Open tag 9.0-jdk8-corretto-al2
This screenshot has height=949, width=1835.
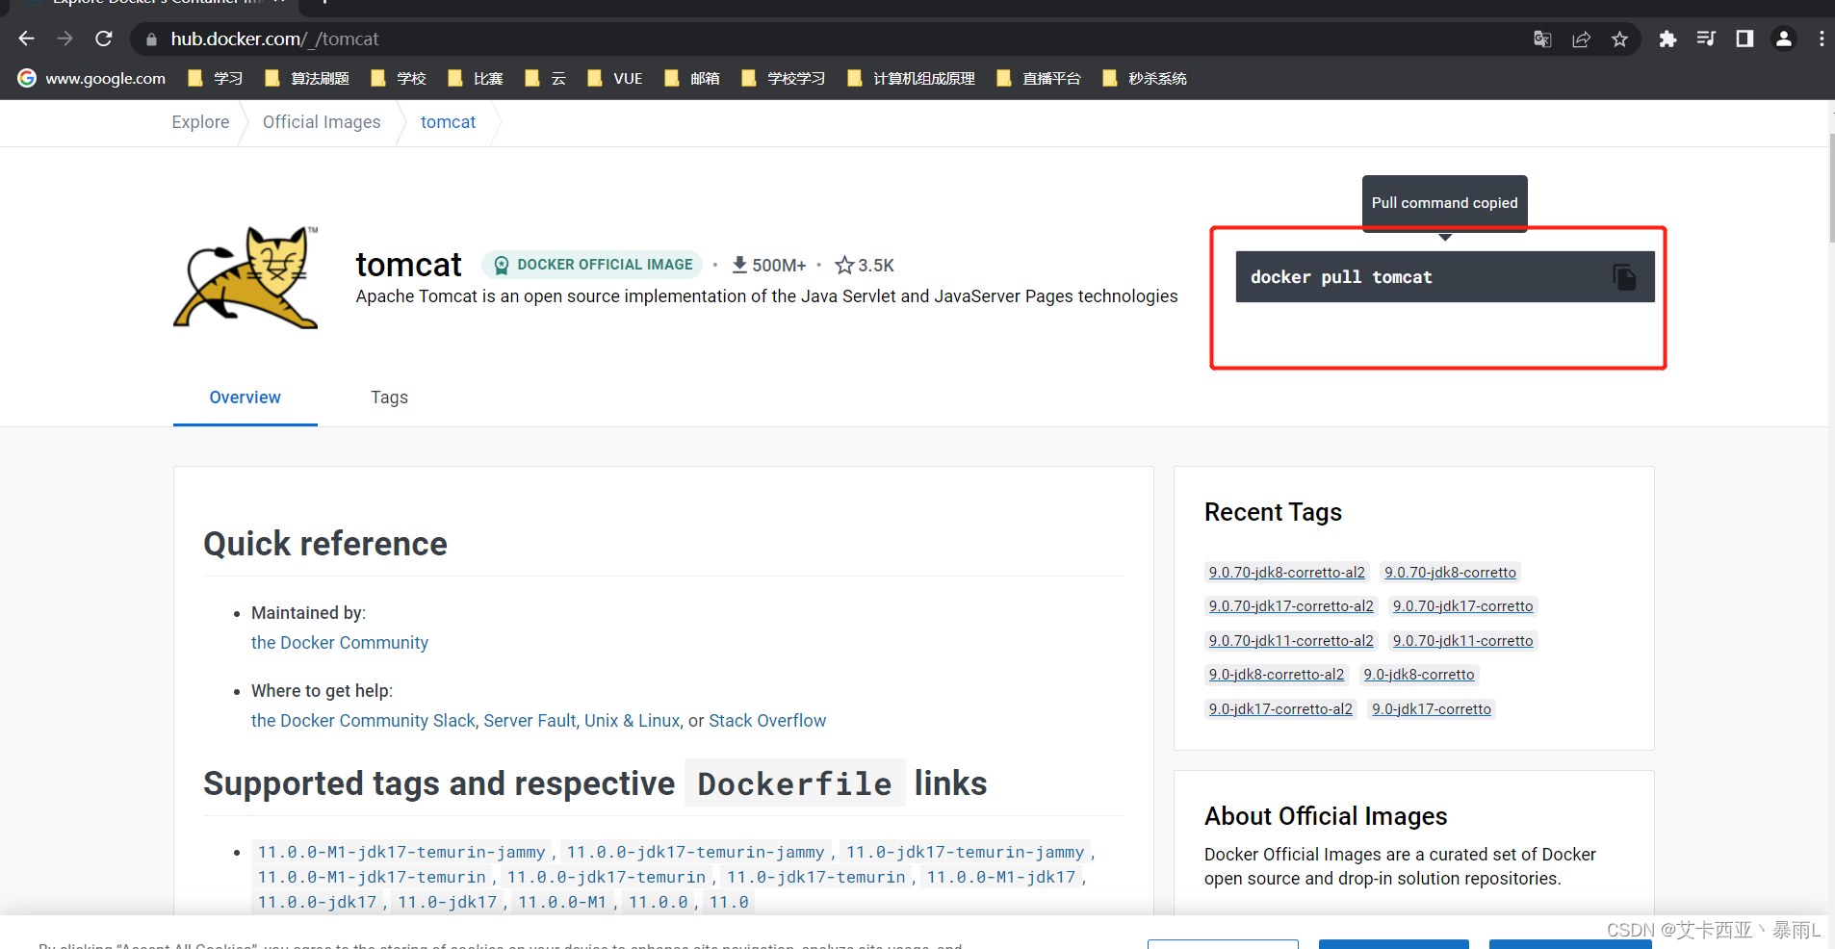(x=1277, y=675)
